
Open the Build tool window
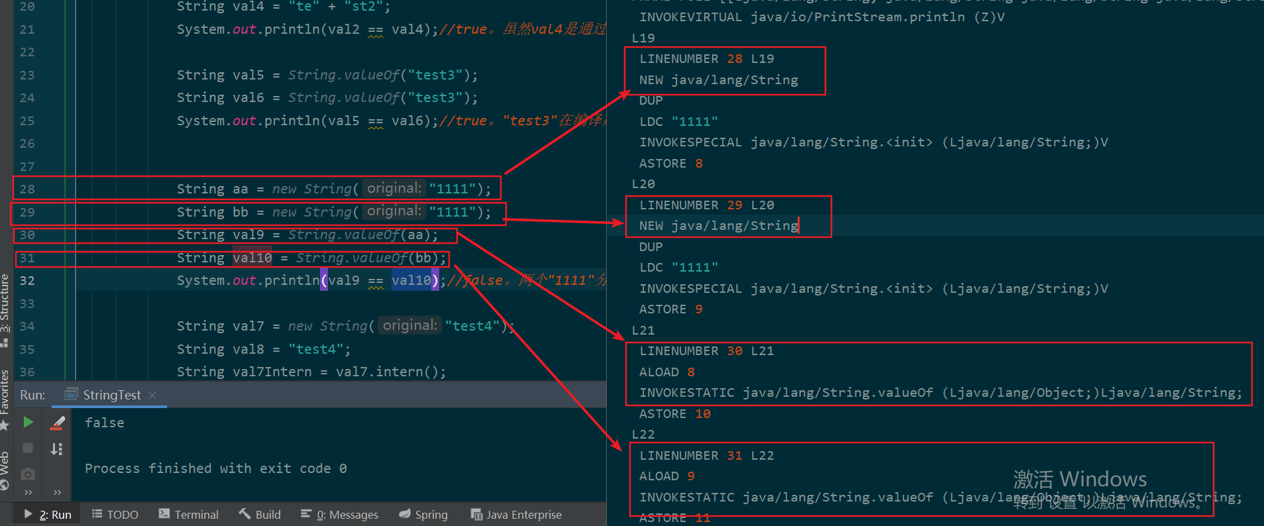[x=260, y=515]
